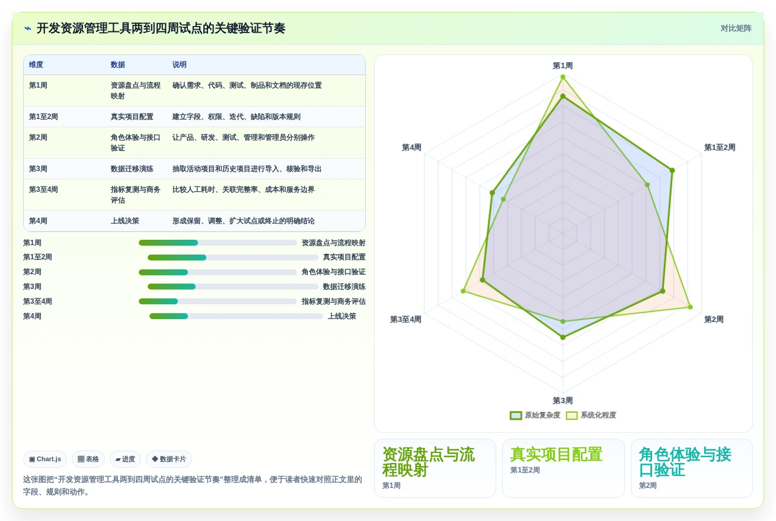This screenshot has height=521, width=776.
Task: Open the 资源盘点与流程映射 data card
Action: click(x=435, y=468)
